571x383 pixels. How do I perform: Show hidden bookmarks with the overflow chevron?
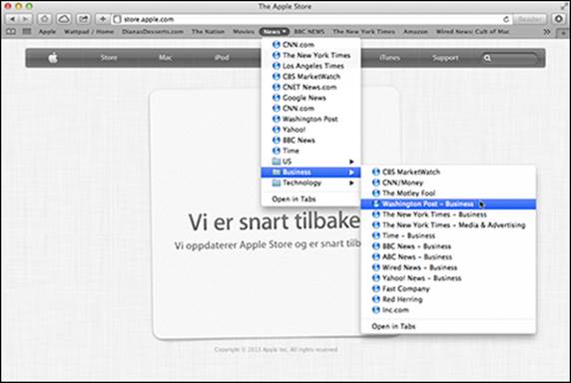546,32
